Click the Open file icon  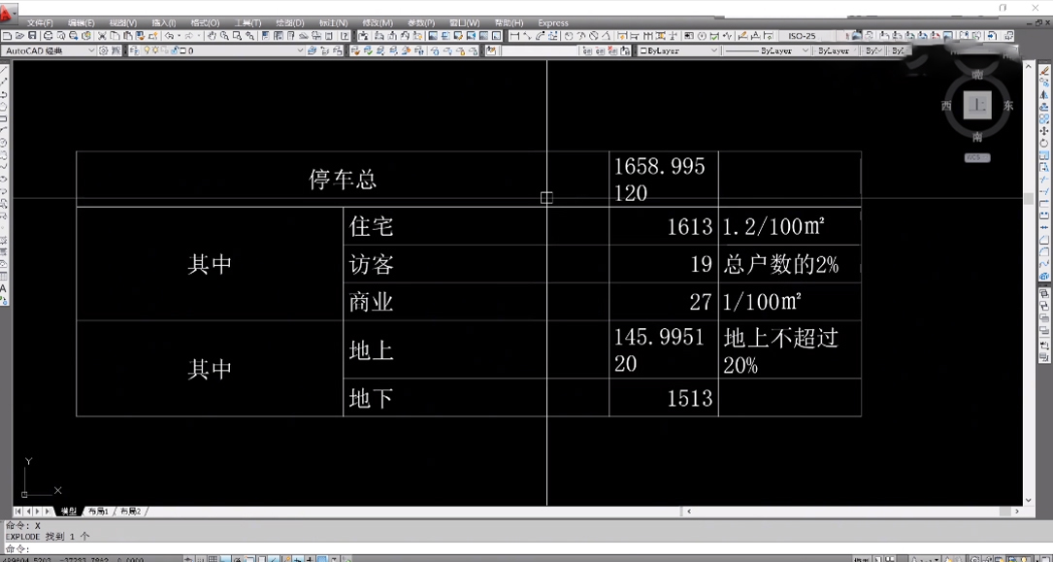(19, 36)
